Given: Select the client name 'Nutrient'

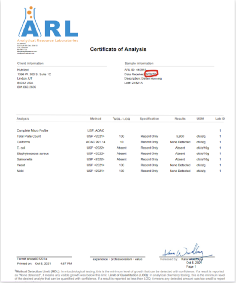Looking at the screenshot, I should tap(23, 70).
